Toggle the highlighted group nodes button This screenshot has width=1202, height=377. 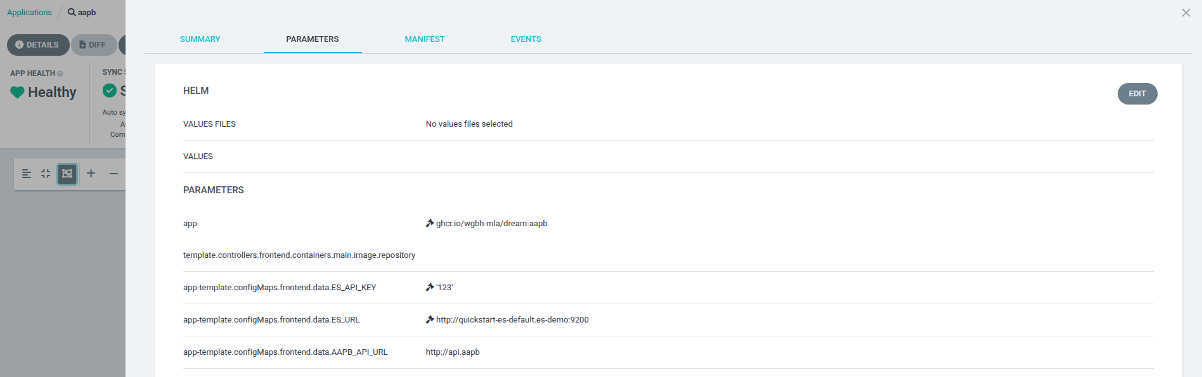tap(67, 174)
